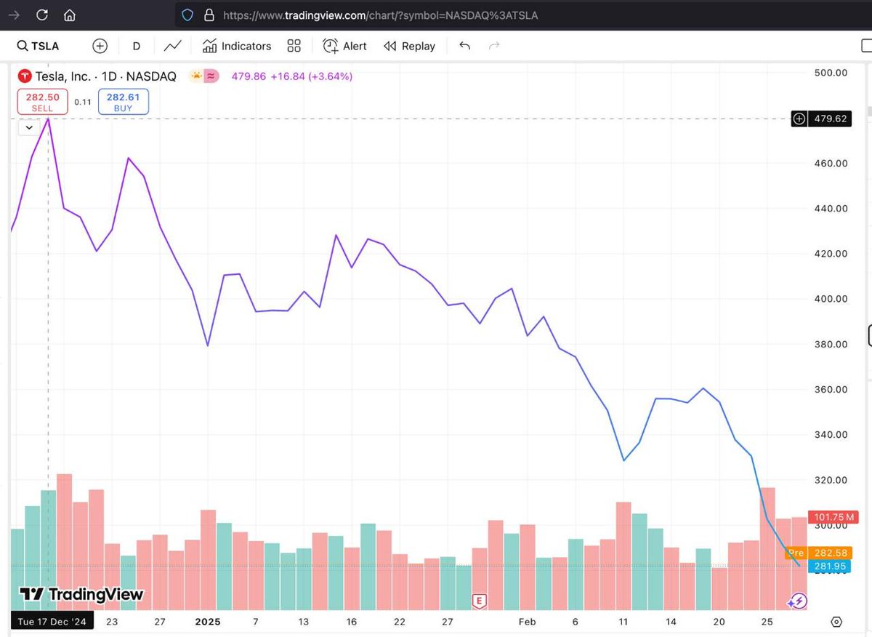Click Tesla, Inc. 1D NASDAQ title
Screen dimensions: 872x637
point(106,76)
